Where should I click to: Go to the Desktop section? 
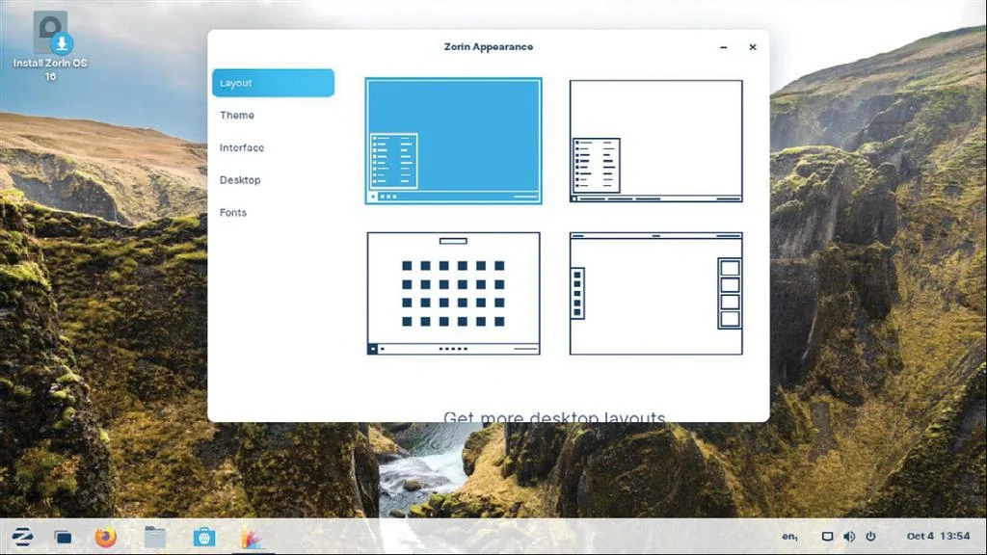coord(240,180)
